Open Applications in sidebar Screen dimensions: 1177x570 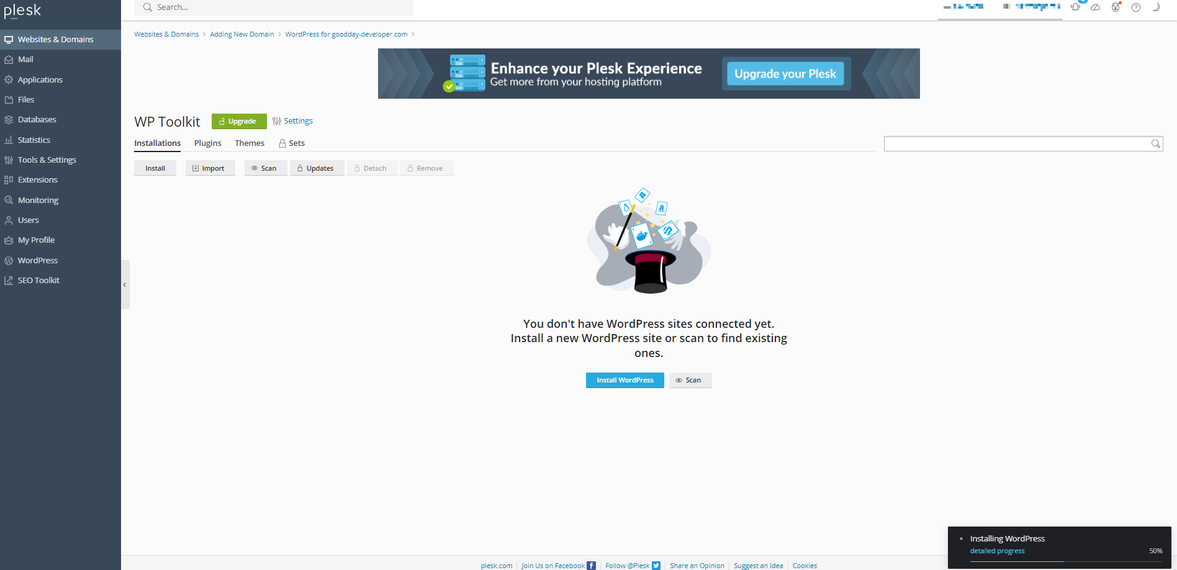pyautogui.click(x=60, y=79)
